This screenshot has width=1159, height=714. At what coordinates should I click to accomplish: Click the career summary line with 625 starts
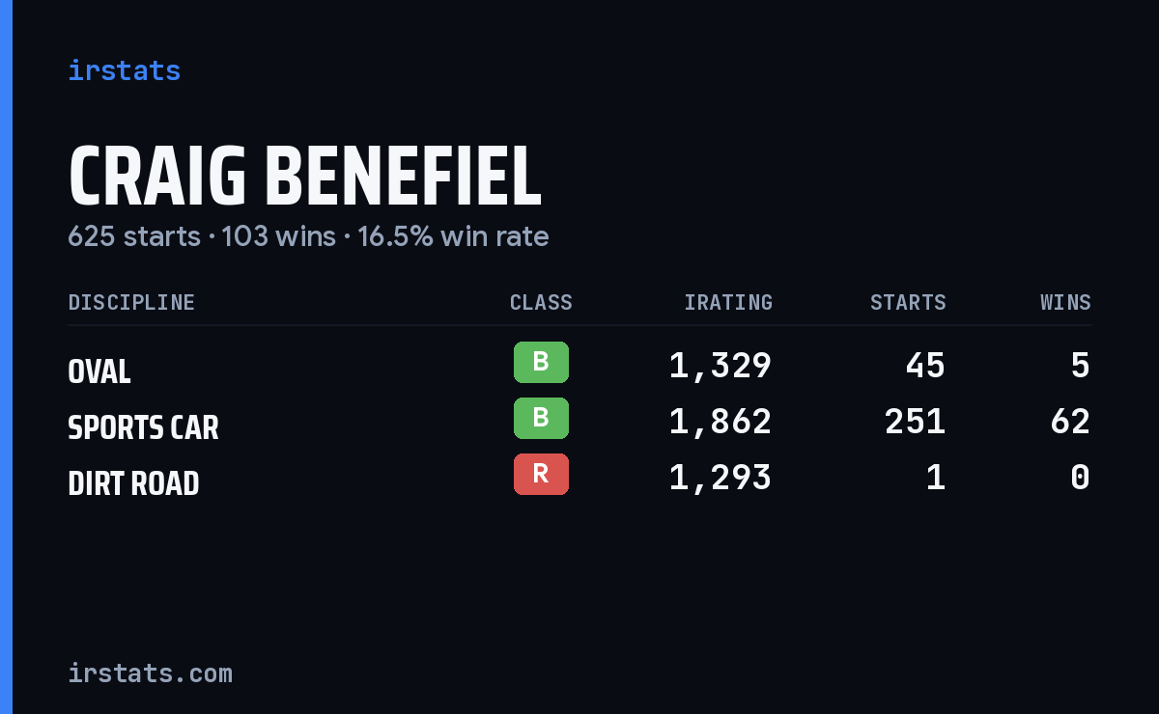pos(308,236)
